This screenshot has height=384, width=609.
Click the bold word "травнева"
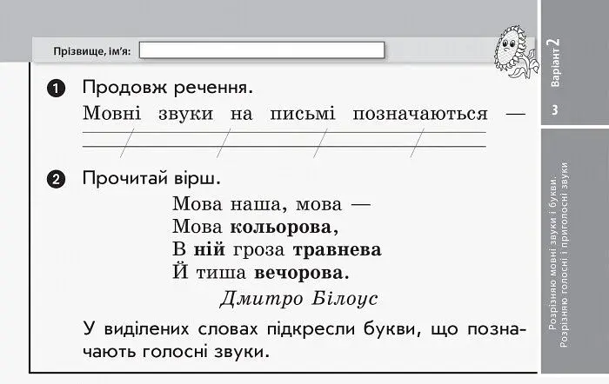pos(338,250)
